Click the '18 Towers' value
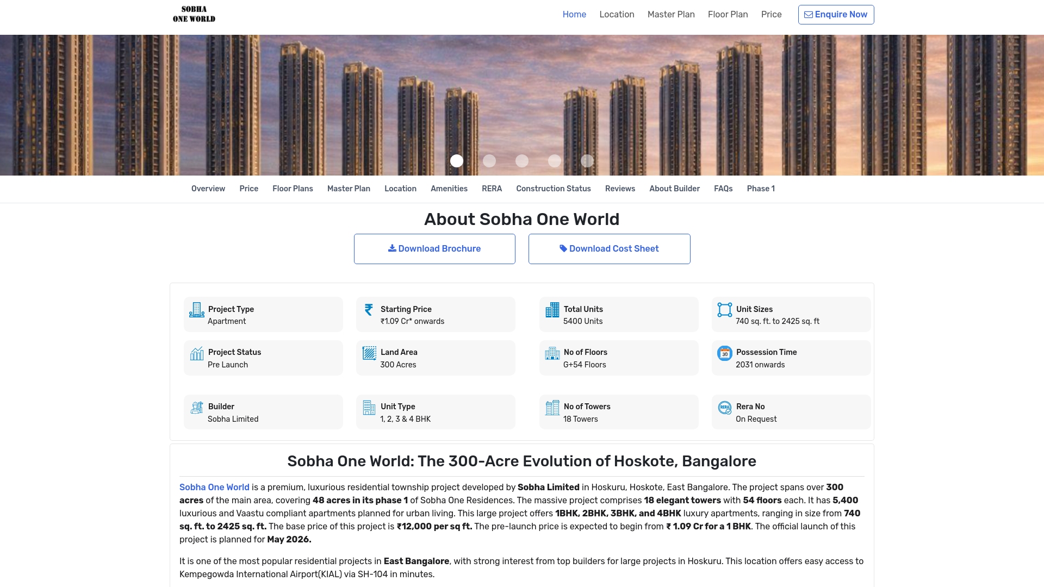 click(580, 419)
